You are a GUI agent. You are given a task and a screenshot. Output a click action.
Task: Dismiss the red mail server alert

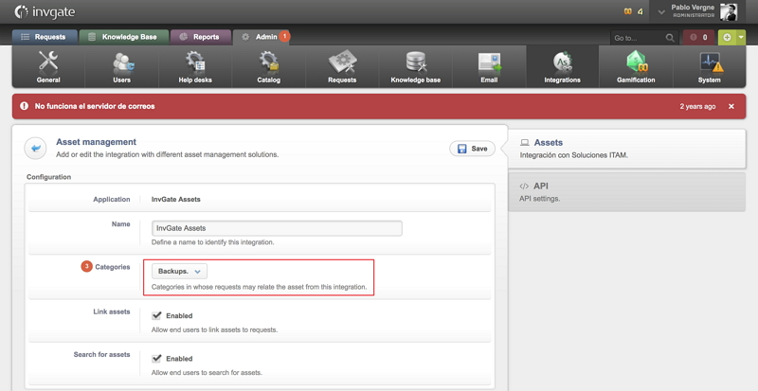pyautogui.click(x=731, y=106)
